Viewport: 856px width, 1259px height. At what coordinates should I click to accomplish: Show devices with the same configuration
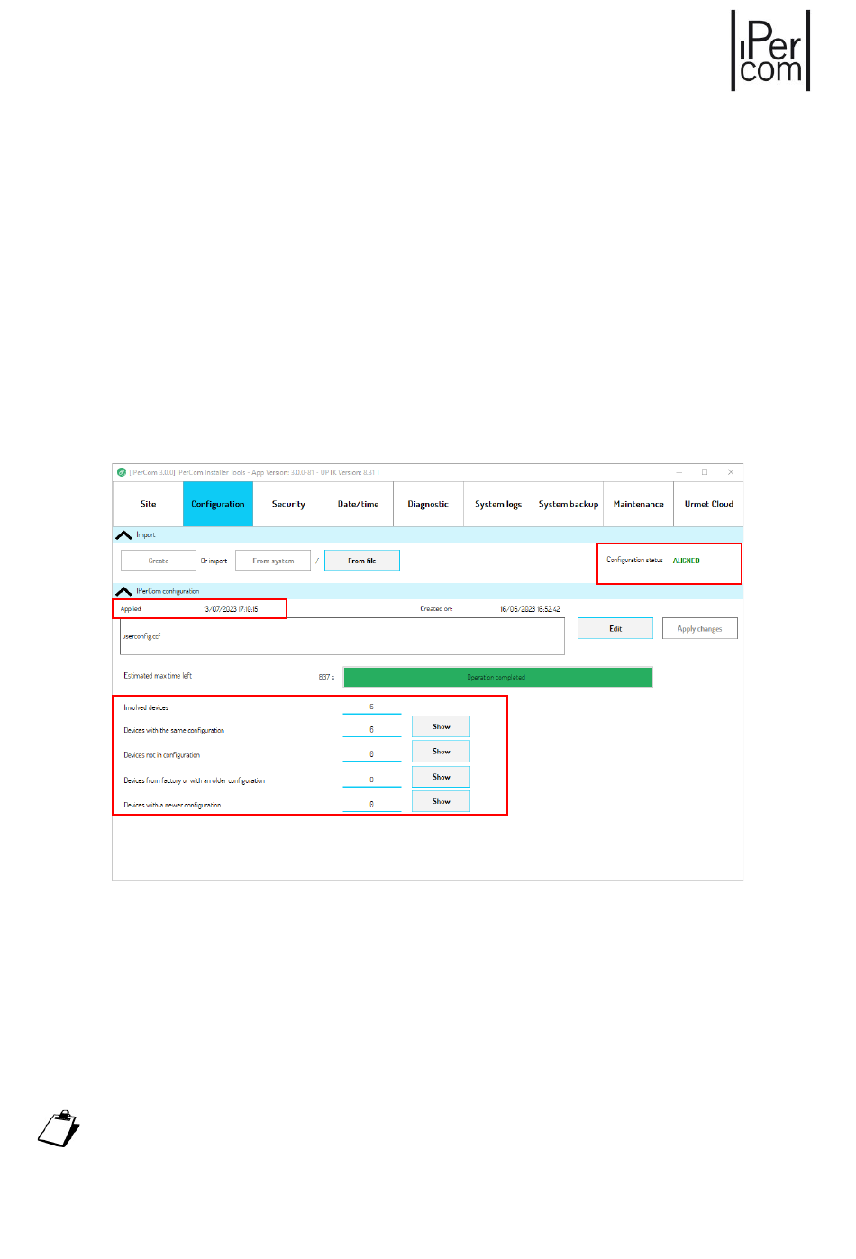pyautogui.click(x=441, y=726)
